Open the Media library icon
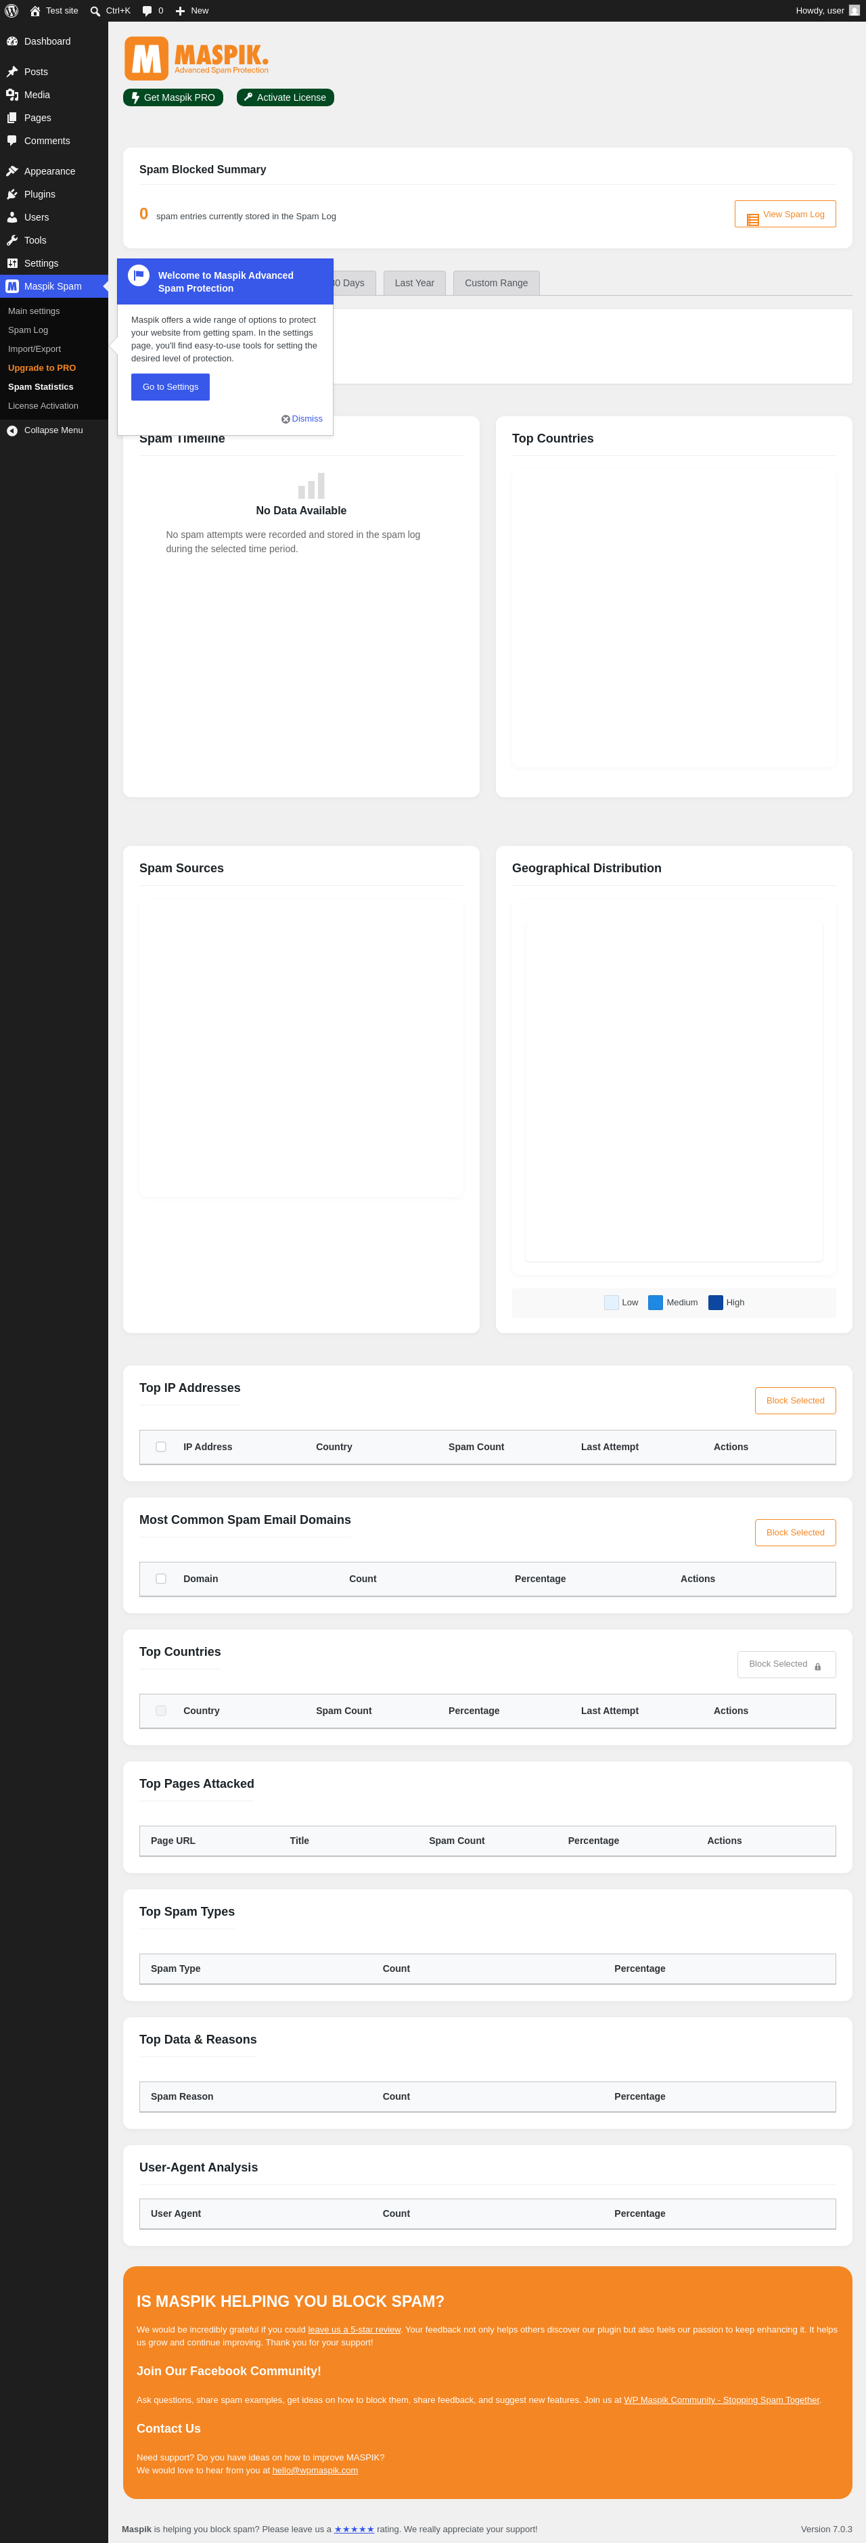 [x=12, y=95]
